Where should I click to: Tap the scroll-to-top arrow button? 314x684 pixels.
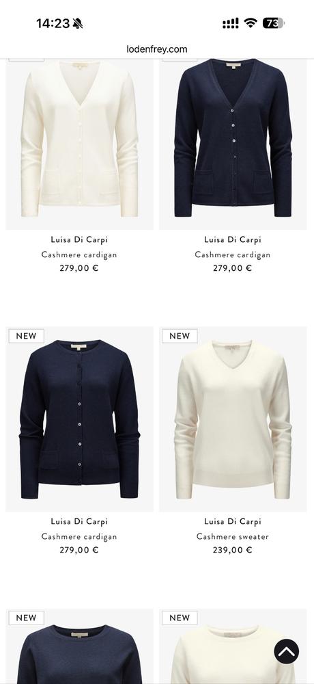pos(286,651)
